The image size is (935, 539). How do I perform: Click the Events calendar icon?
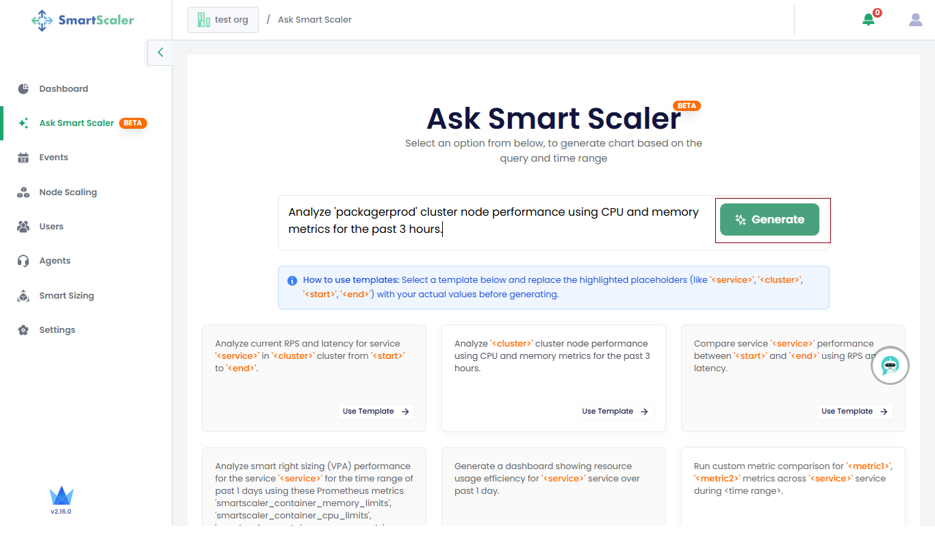23,158
